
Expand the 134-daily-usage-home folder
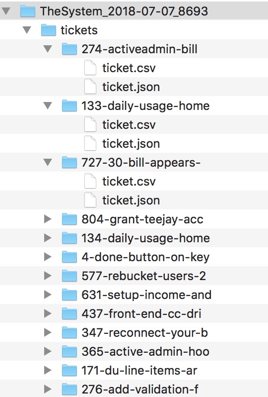[x=48, y=238]
